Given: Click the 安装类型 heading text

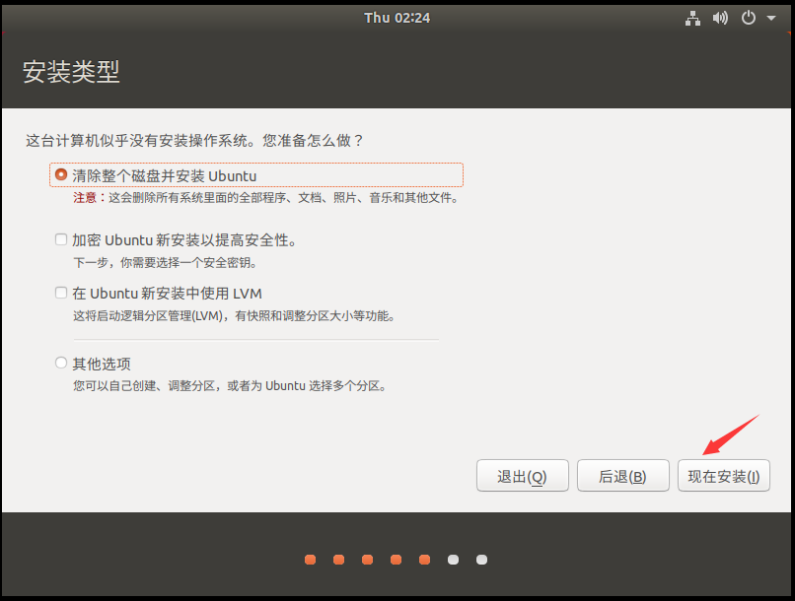Looking at the screenshot, I should pos(71,72).
